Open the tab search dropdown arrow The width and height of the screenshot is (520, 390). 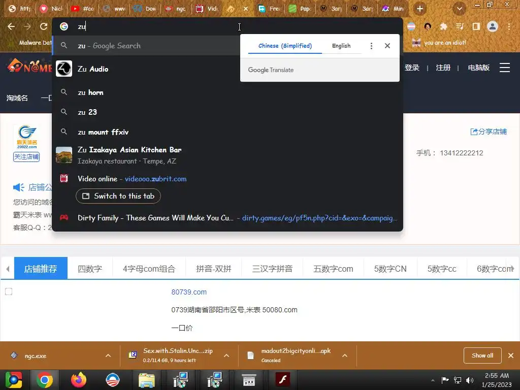459,9
